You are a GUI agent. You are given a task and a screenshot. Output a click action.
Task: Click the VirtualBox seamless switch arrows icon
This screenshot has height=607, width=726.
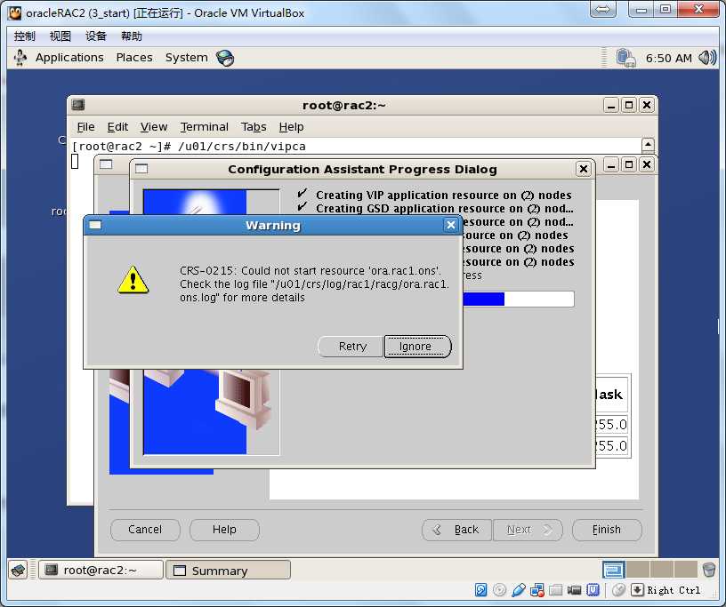tap(603, 9)
